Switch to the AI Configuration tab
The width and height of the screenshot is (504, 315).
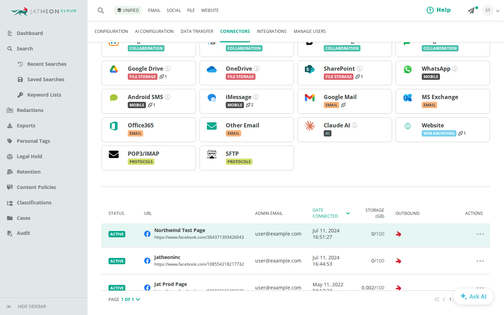(154, 31)
